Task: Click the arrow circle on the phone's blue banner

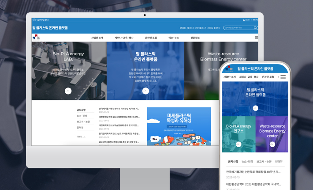Action: [255, 108]
